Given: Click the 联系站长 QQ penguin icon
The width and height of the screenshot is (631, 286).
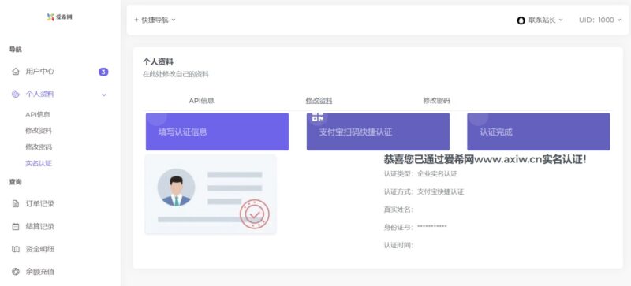Looking at the screenshot, I should (x=521, y=20).
